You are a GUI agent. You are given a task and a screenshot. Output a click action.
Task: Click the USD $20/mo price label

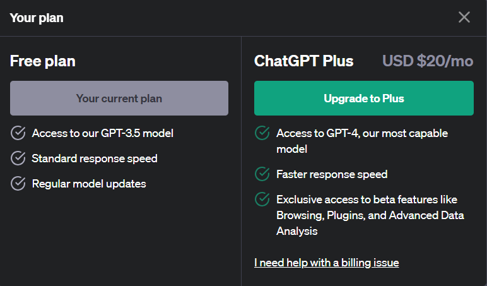[427, 61]
